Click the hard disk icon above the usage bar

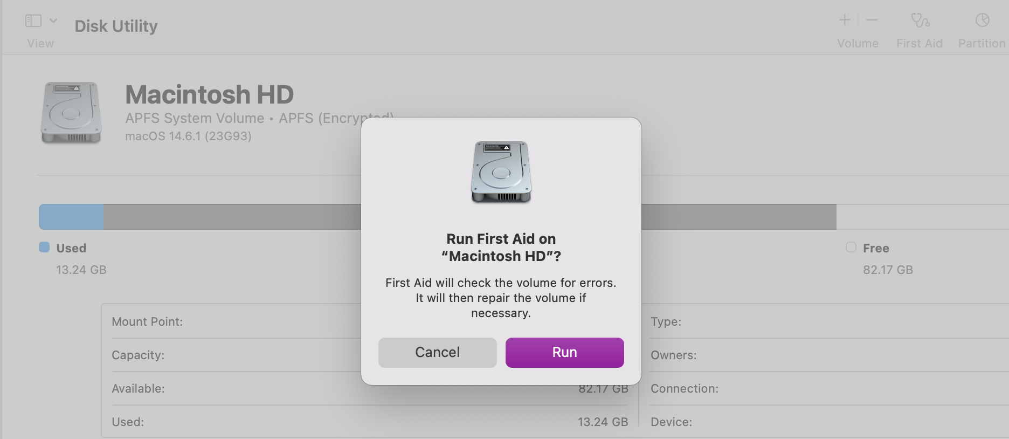(70, 112)
